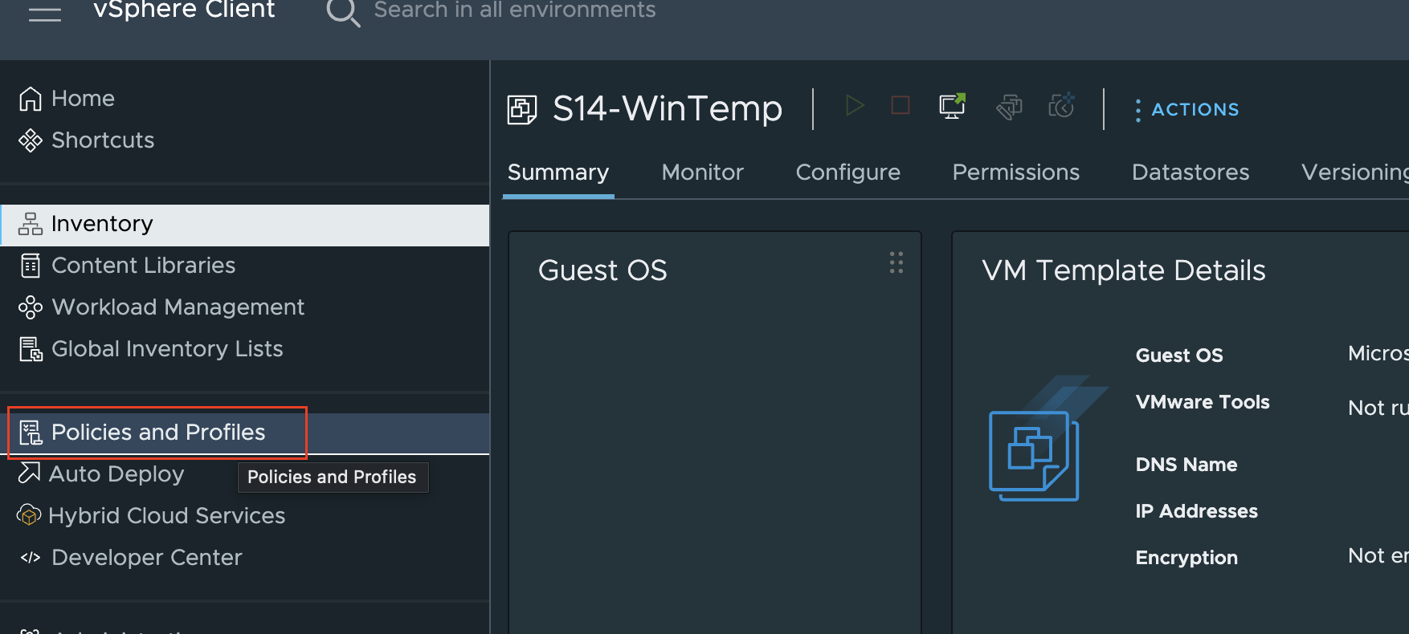Click the Shortcuts diamond icon
Viewport: 1409px width, 634px height.
(x=31, y=140)
